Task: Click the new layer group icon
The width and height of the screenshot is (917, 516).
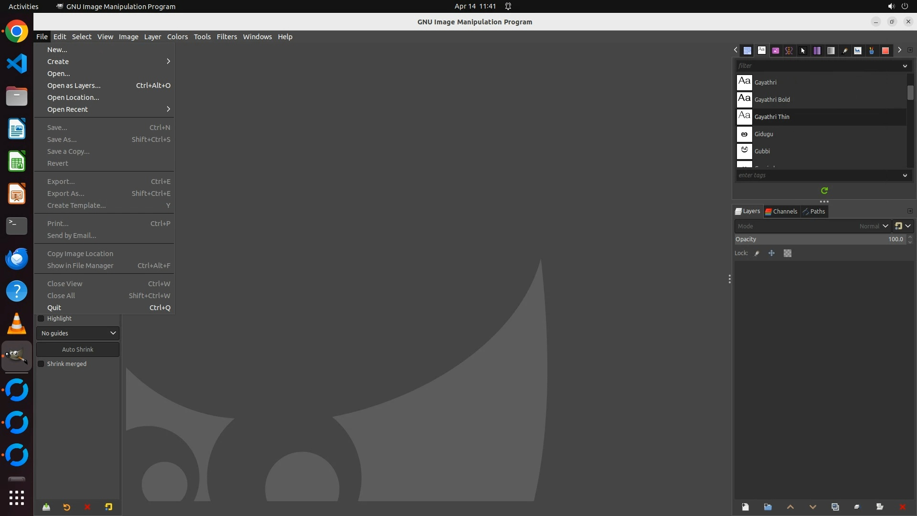Action: tap(768, 507)
